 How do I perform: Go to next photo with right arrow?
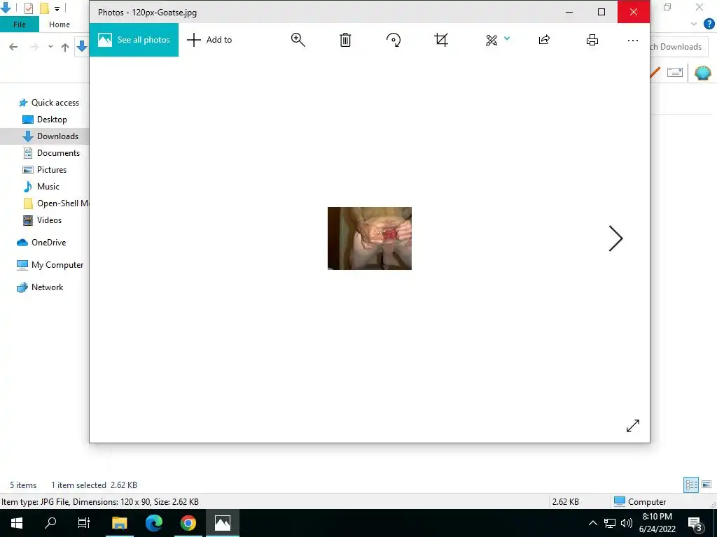click(x=615, y=238)
